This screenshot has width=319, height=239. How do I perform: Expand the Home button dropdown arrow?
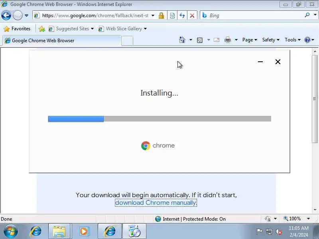[191, 40]
